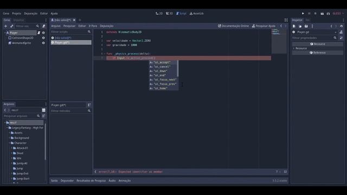Select Player.gd in script list
The width and height of the screenshot is (347, 195).
(x=71, y=42)
